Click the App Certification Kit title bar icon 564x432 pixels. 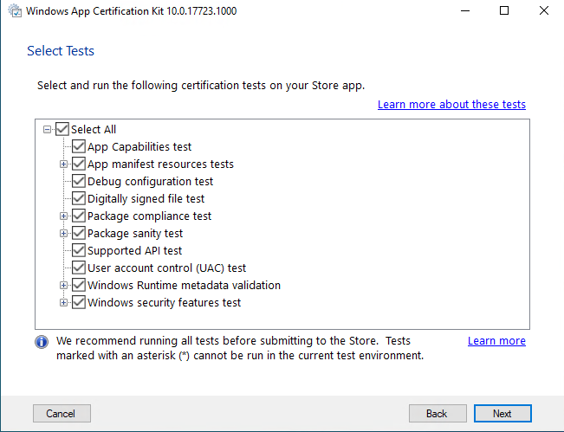[15, 10]
